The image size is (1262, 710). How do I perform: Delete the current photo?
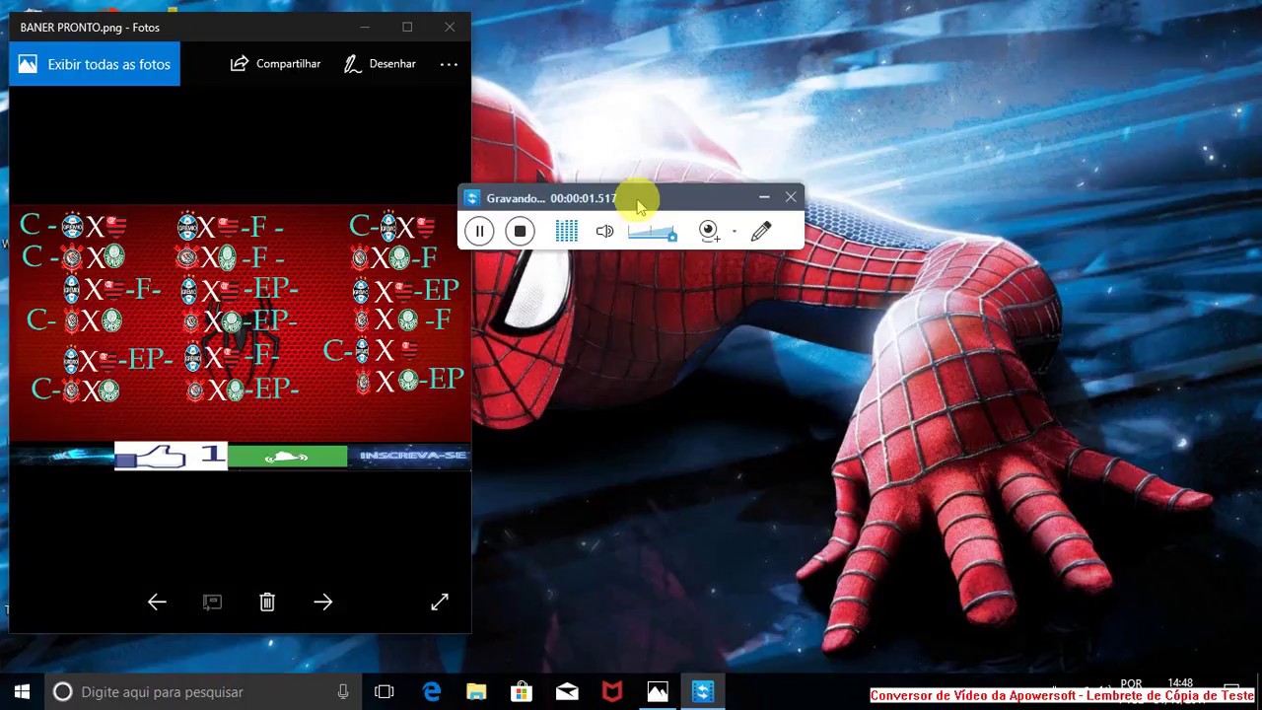(x=267, y=603)
